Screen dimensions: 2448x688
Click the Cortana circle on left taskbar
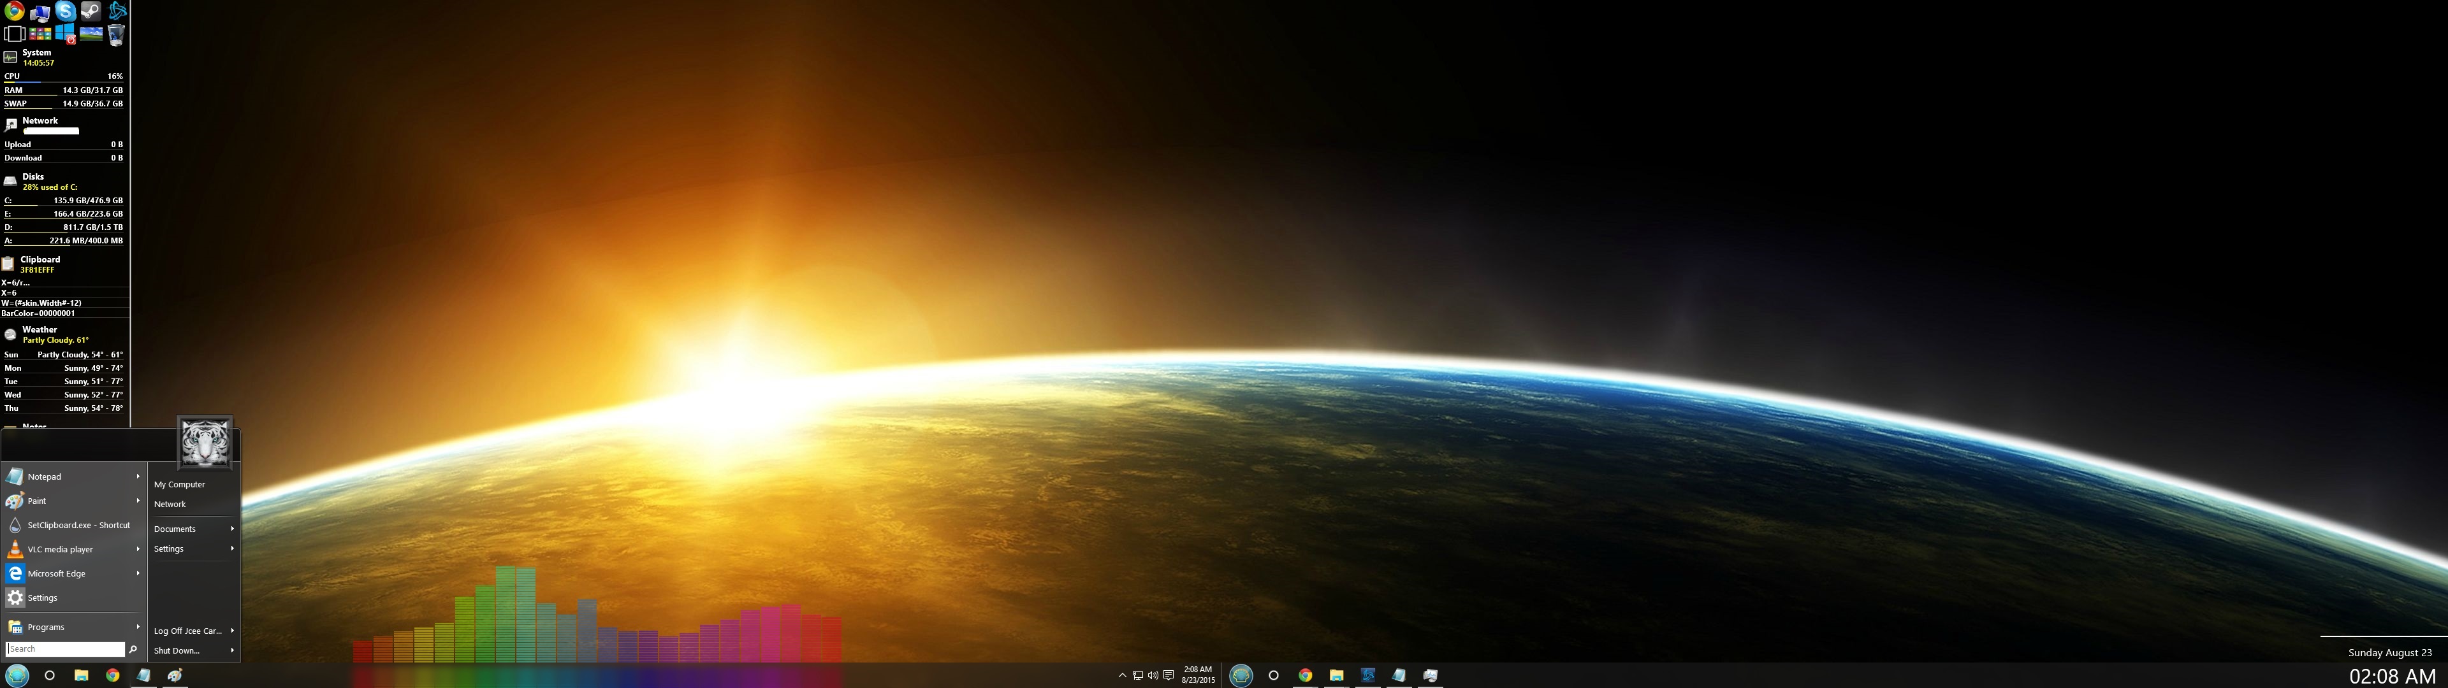[x=50, y=676]
